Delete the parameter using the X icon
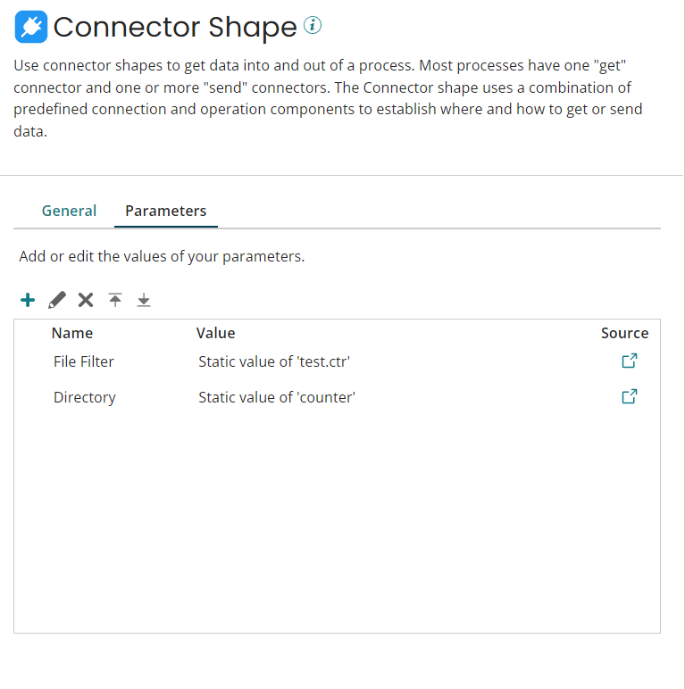The image size is (685, 689). pos(86,300)
